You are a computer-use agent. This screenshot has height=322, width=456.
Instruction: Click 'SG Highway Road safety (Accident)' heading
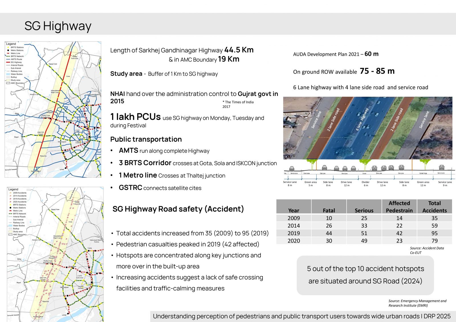point(178,209)
